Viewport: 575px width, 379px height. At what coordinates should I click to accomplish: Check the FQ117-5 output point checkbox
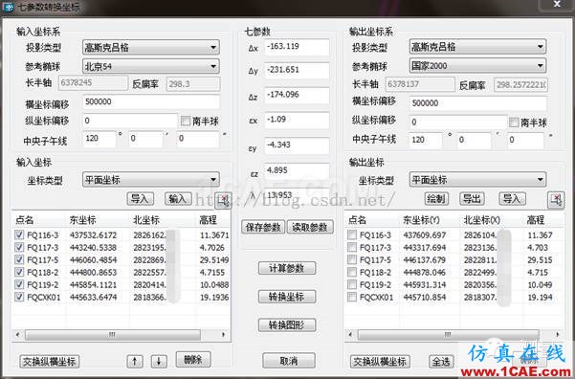(352, 260)
